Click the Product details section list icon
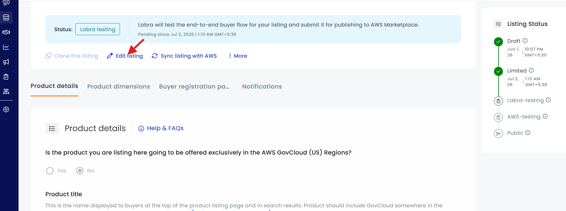This screenshot has height=211, width=566. [x=52, y=128]
